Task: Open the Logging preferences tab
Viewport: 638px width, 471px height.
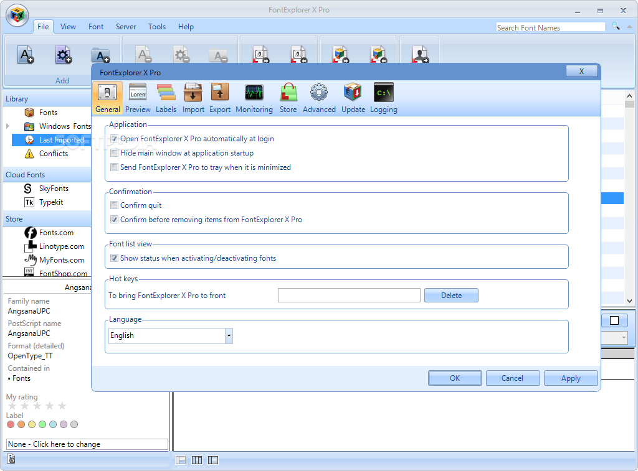Action: click(383, 98)
